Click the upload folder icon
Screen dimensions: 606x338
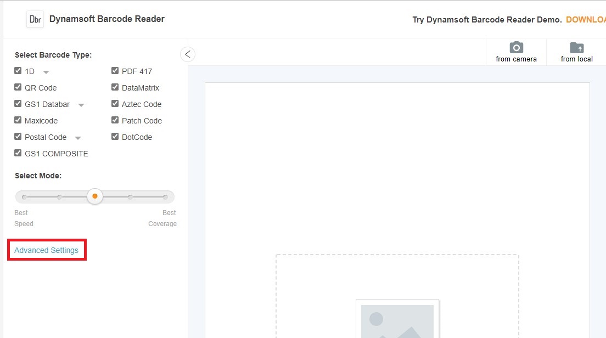tap(576, 47)
